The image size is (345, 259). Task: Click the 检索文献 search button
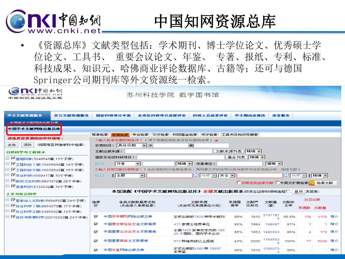(323, 183)
